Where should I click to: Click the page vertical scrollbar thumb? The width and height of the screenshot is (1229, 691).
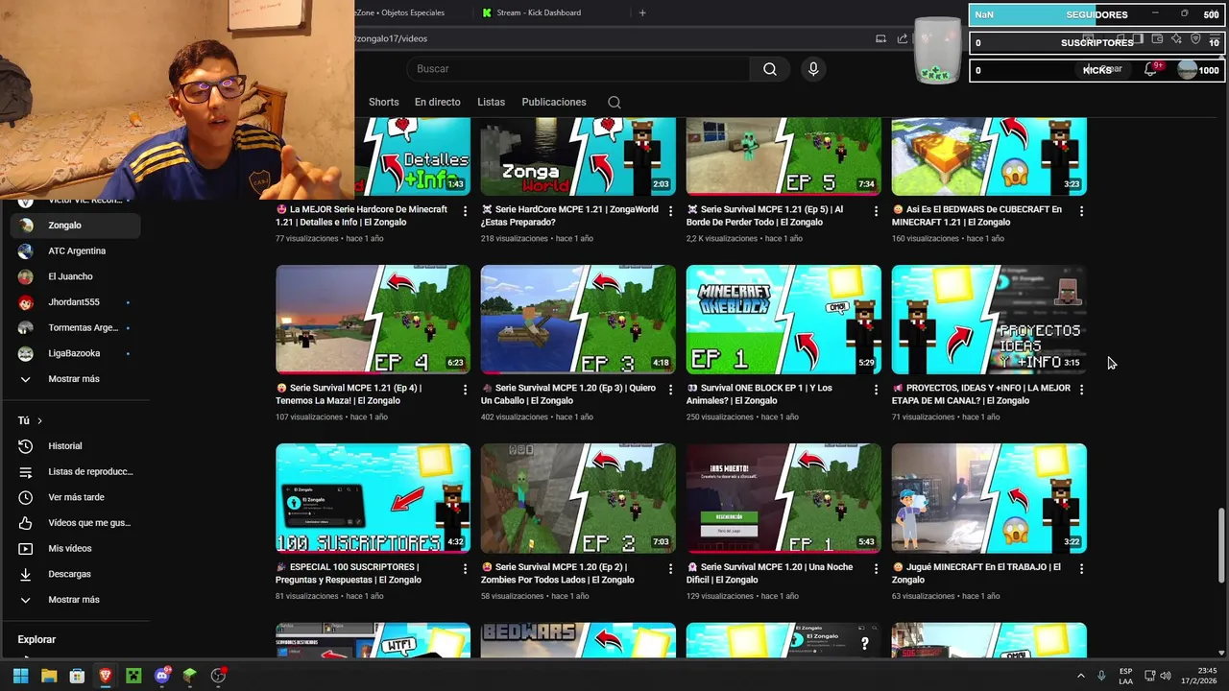(1222, 544)
